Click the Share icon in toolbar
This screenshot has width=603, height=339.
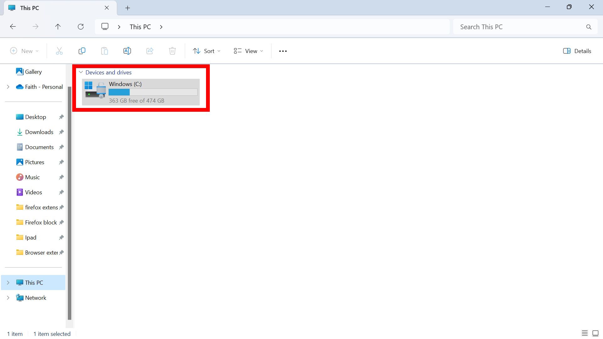[x=150, y=51]
